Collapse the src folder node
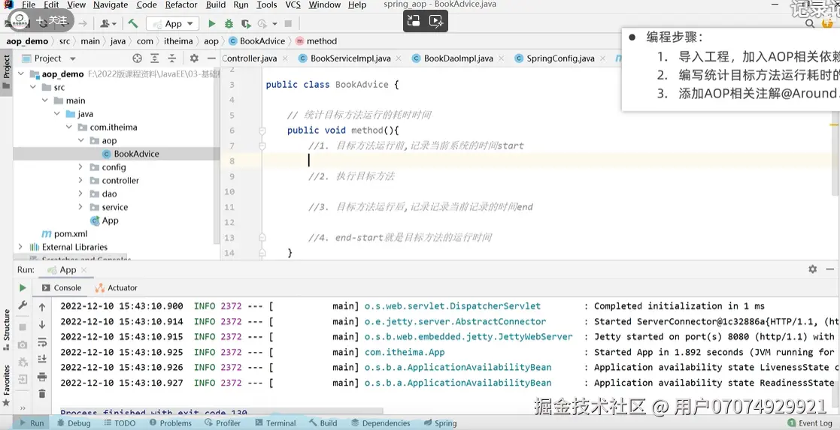The height and width of the screenshot is (430, 840). pos(32,87)
